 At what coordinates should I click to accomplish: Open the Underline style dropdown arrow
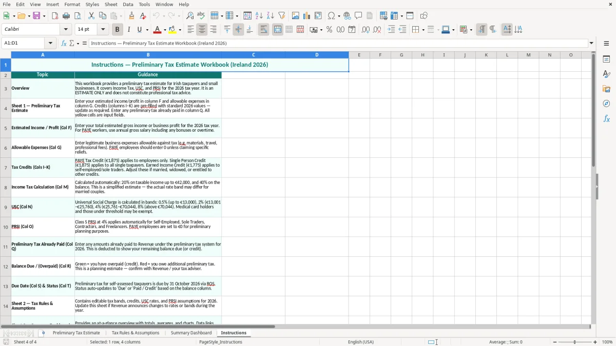click(x=147, y=30)
